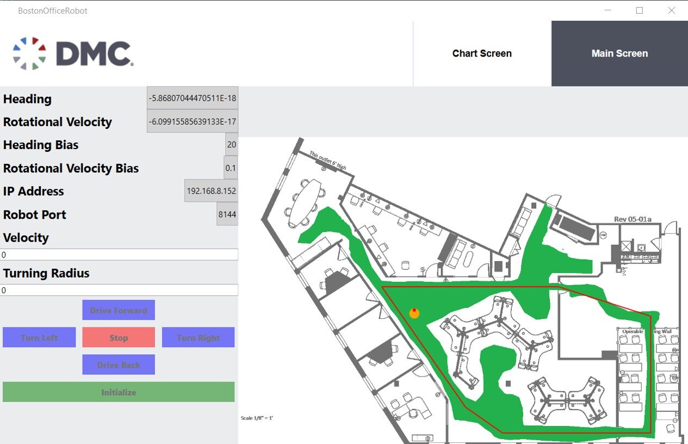Click the orange robot position marker
The image size is (688, 444).
pos(414,313)
